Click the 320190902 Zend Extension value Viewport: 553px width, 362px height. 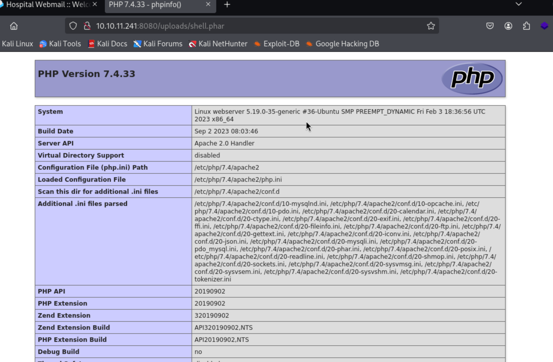click(x=212, y=315)
